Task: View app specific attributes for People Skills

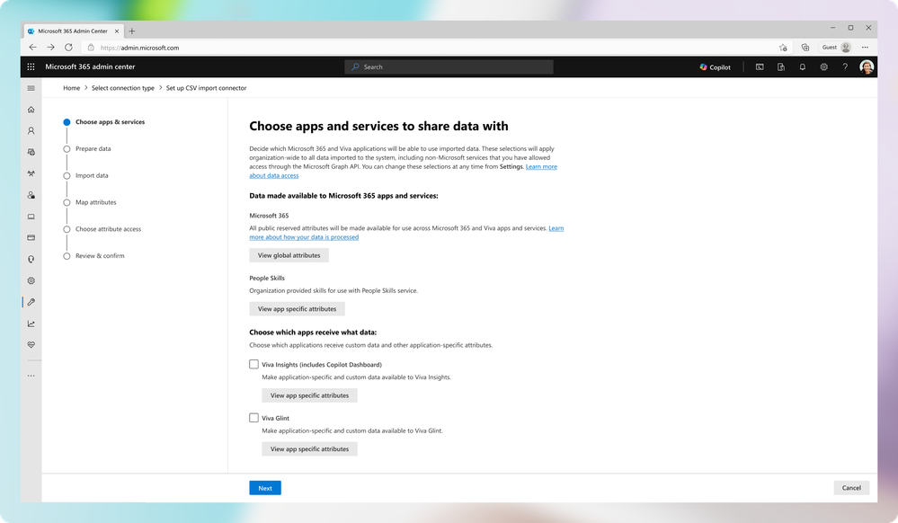Action: tap(297, 309)
